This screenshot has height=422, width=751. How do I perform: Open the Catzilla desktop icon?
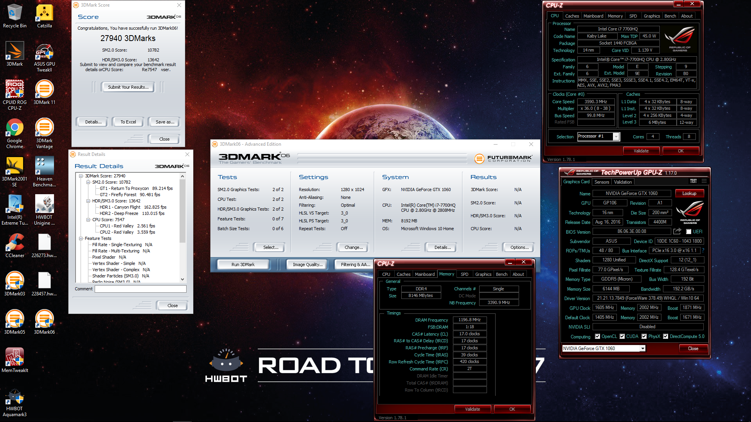[x=44, y=16]
